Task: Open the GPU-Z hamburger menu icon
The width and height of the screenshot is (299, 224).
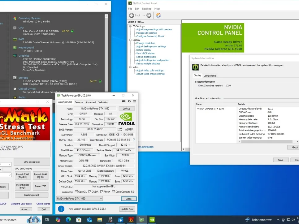Action: 135,101
